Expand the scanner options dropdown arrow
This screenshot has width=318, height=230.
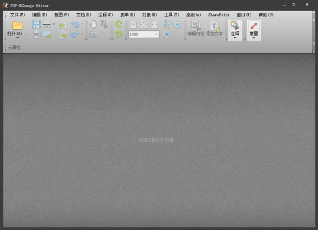[54, 24]
